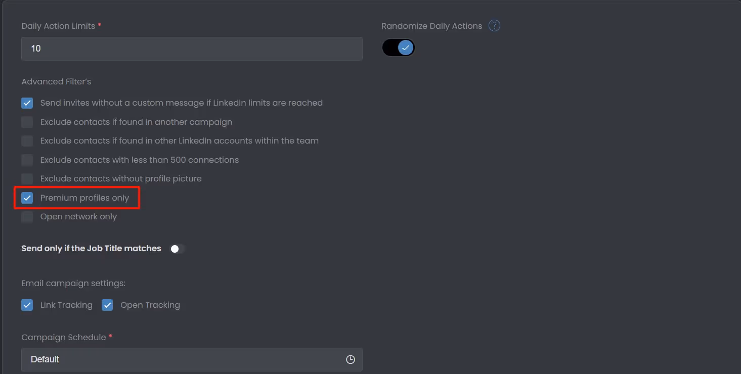This screenshot has height=374, width=741.
Task: Select the Email campaign settings label
Action: pos(73,283)
